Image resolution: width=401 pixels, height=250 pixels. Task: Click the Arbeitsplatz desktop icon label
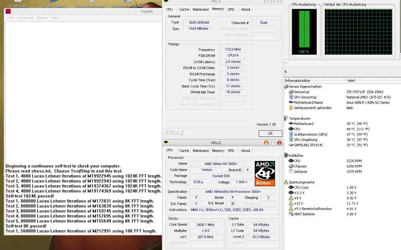18,6
